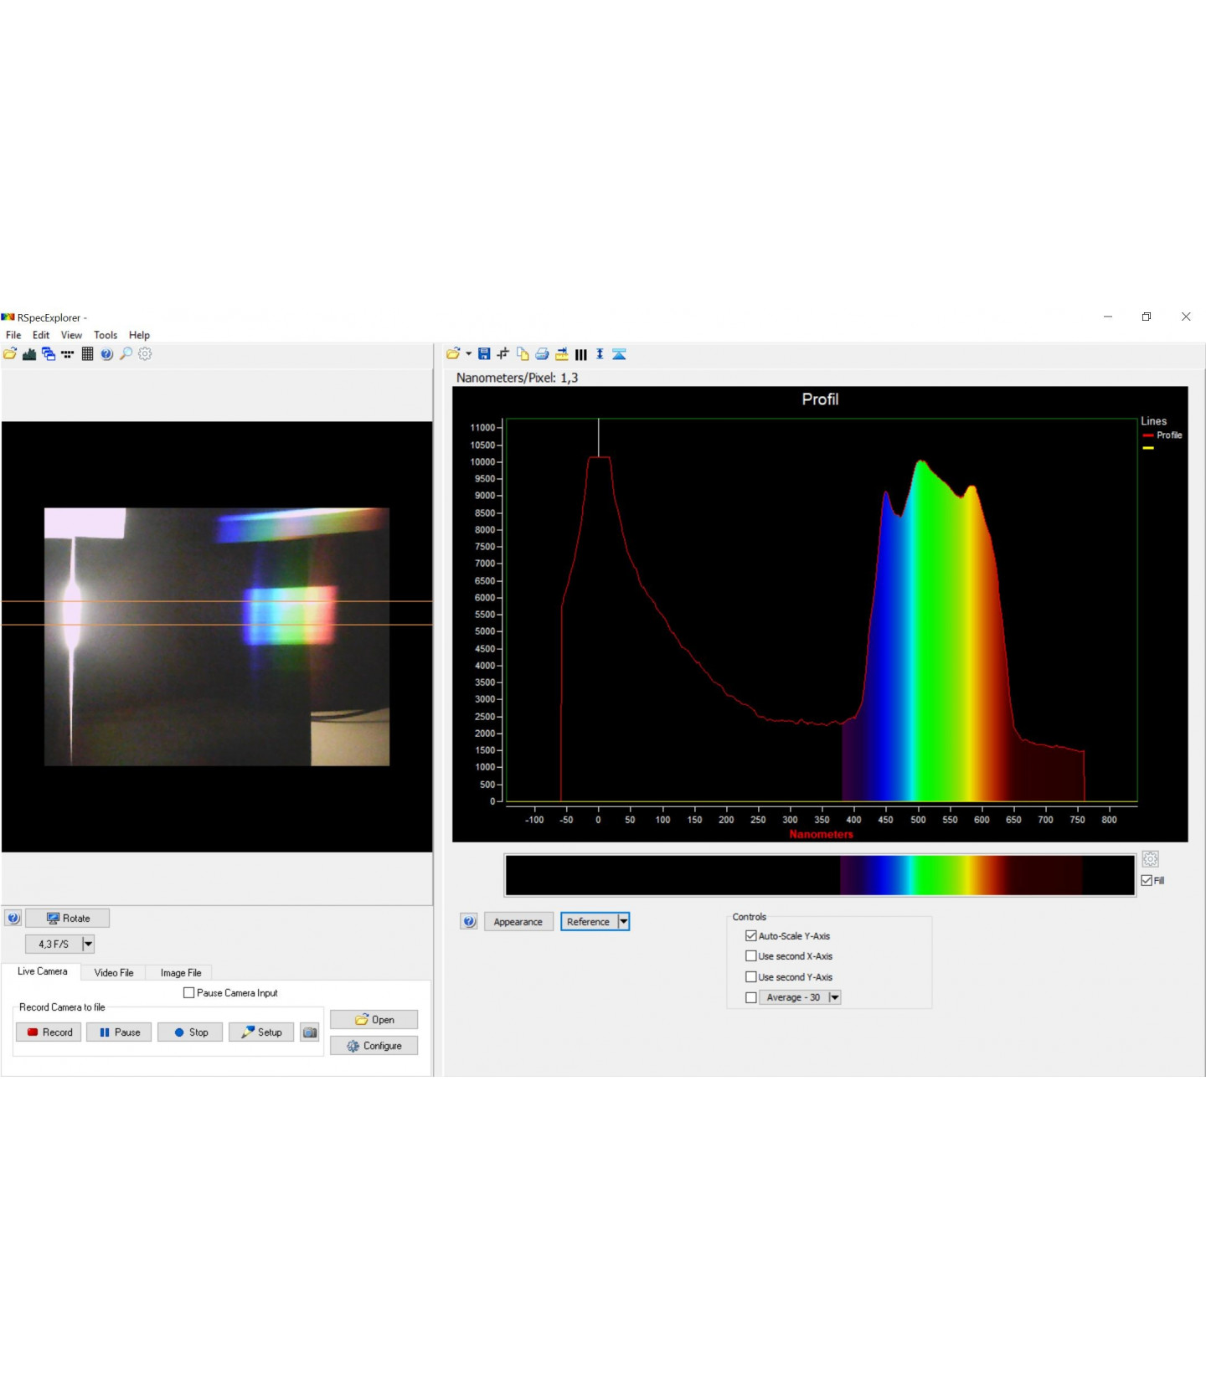
Task: Open the File menu
Action: 13,335
